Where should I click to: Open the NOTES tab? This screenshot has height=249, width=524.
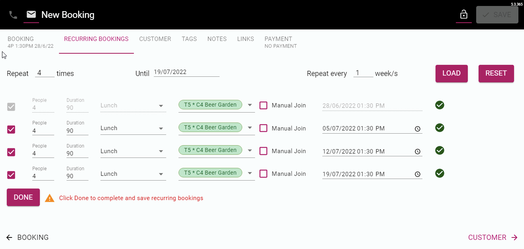[217, 39]
